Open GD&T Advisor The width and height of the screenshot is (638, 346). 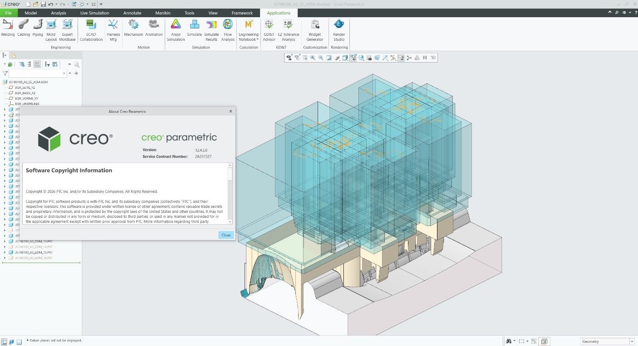point(269,30)
